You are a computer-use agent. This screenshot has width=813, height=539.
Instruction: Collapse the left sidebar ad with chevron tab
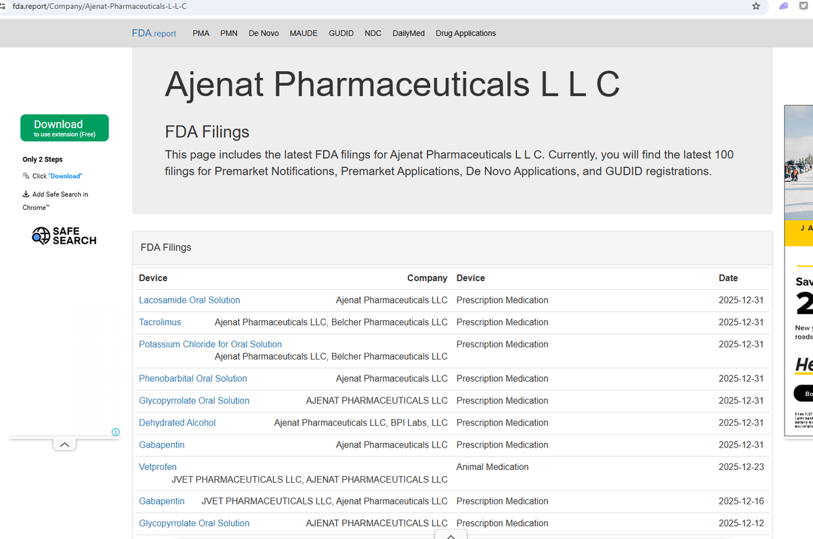point(64,444)
